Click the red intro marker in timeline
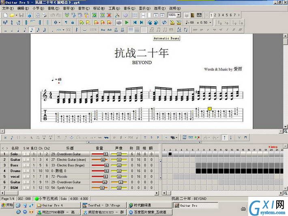The height and width of the screenshot is (216, 288). (x=273, y=147)
